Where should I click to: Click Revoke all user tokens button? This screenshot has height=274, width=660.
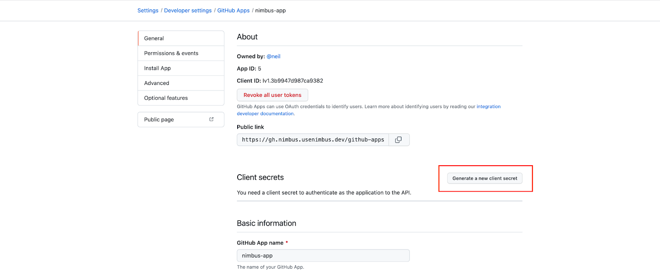click(x=272, y=95)
